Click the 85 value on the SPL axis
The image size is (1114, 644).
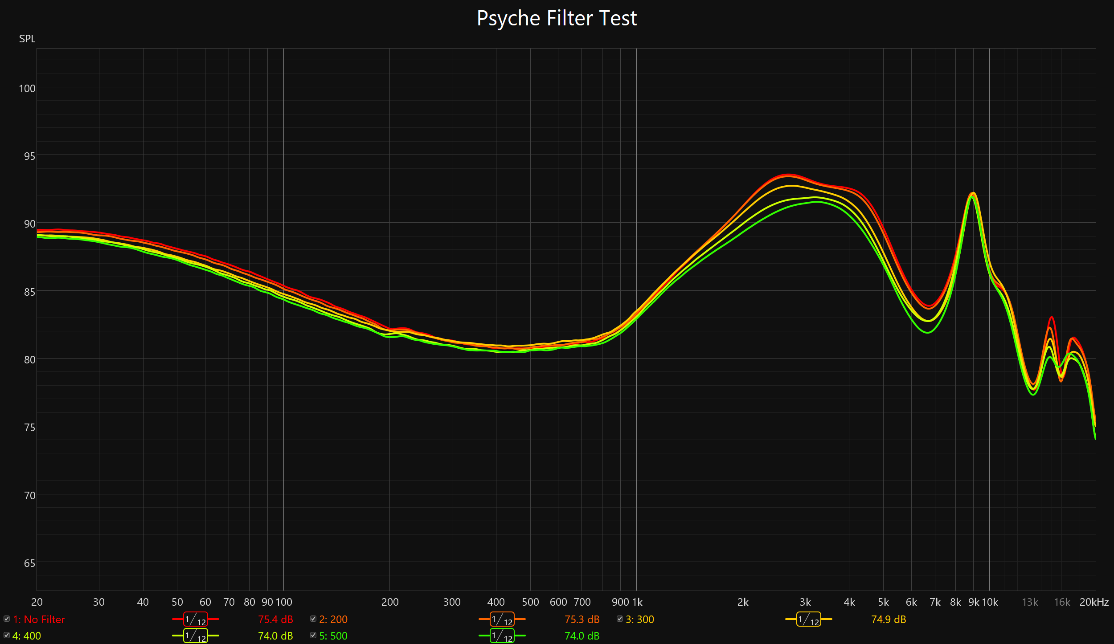(30, 292)
